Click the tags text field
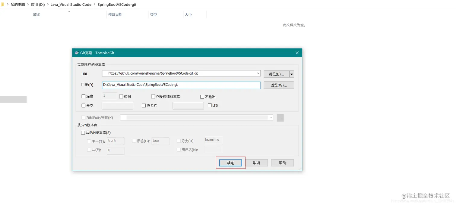This screenshot has height=205, width=456. click(160, 141)
